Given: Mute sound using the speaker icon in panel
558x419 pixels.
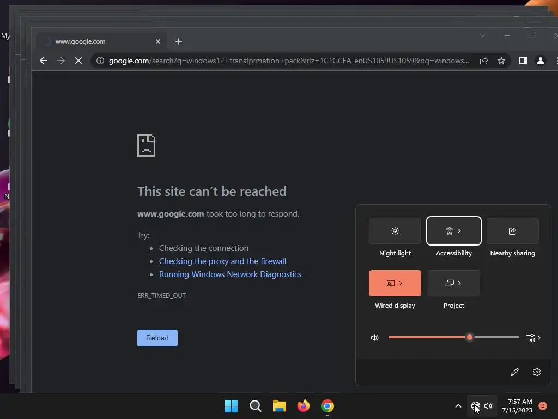Looking at the screenshot, I should pyautogui.click(x=375, y=337).
